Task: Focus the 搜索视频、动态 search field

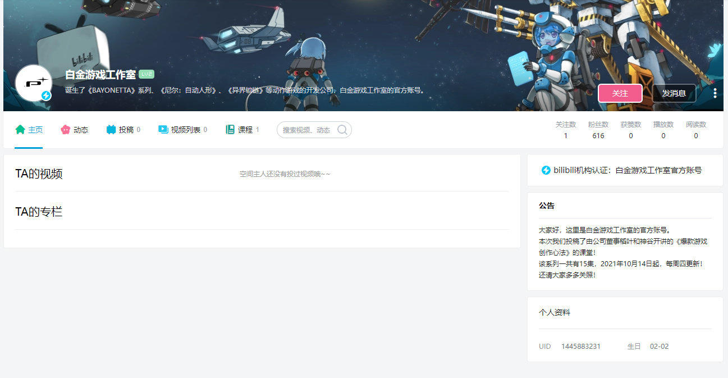Action: coord(314,130)
